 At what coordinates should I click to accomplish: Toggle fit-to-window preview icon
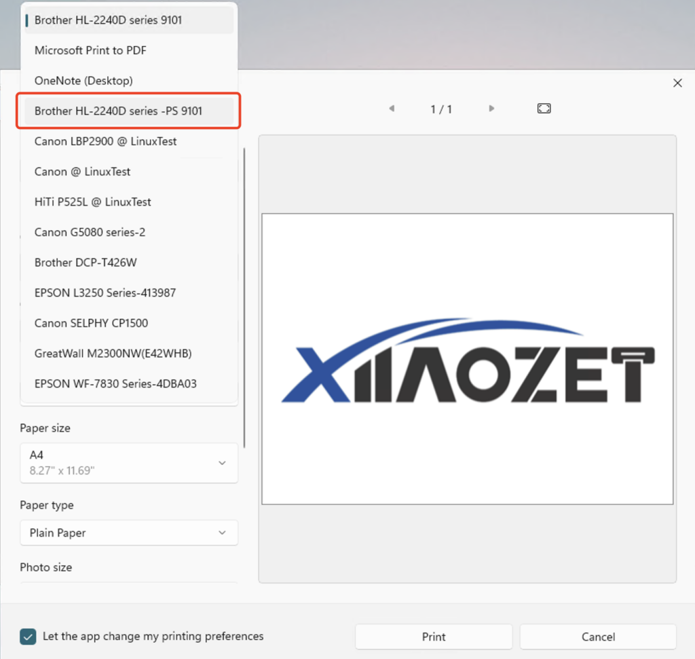[x=544, y=109]
